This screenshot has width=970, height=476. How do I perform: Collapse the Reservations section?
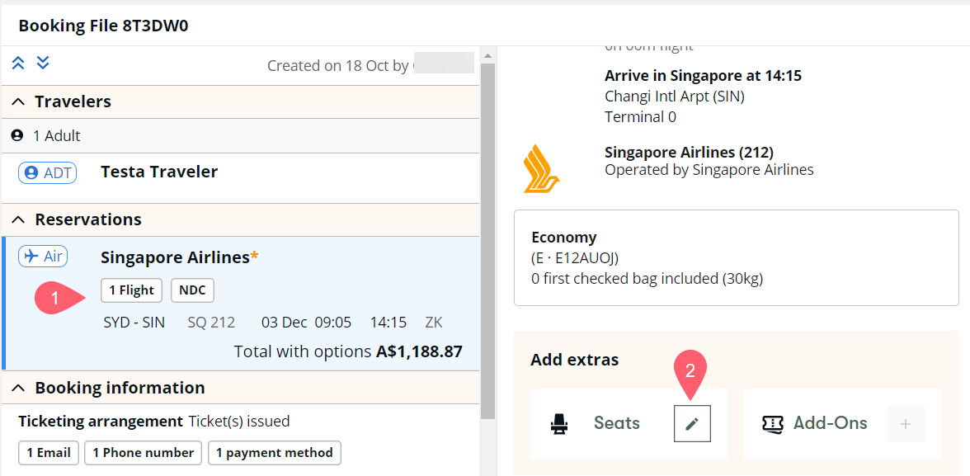point(18,219)
